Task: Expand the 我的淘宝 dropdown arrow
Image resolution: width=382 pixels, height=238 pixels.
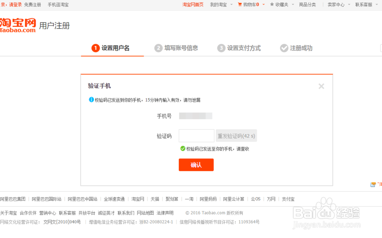Action: coord(232,5)
